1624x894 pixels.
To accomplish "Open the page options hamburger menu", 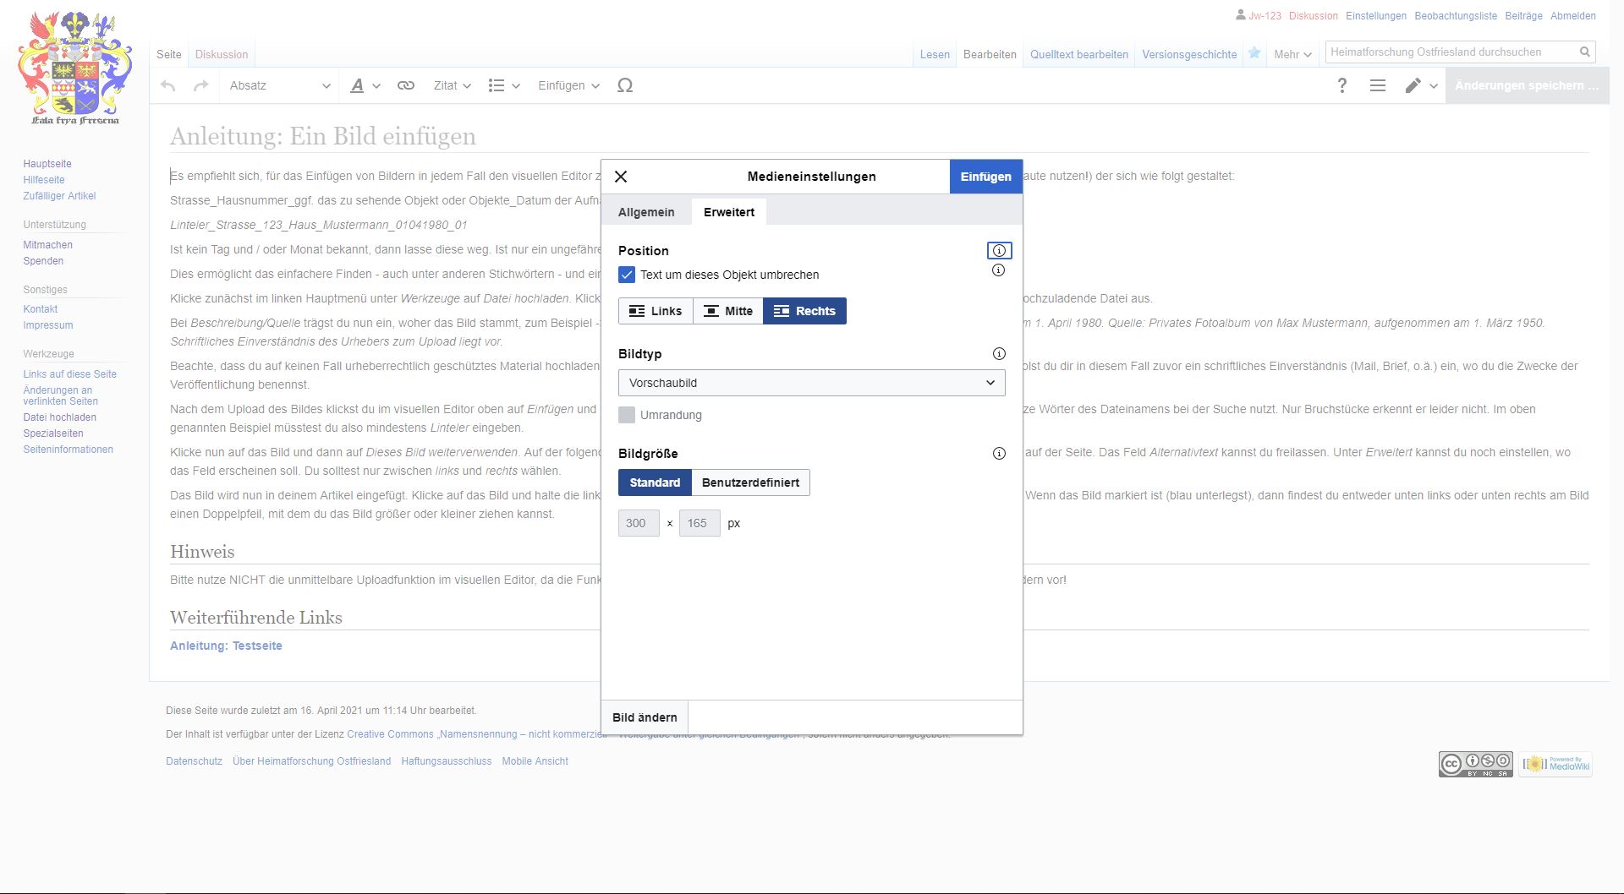I will tap(1378, 85).
